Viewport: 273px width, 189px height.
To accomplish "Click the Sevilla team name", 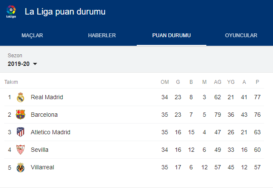I will (x=39, y=150).
